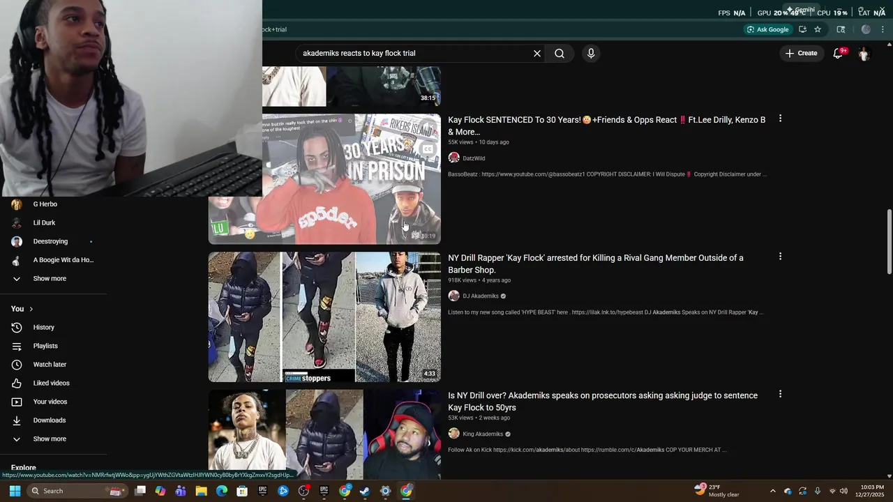Image resolution: width=893 pixels, height=502 pixels.
Task: Play the Crime Stoppers 4:33 thumbnail
Action: click(324, 317)
